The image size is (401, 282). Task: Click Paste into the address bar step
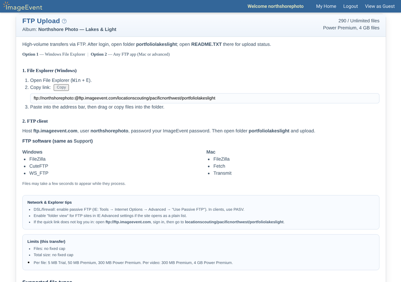[x=97, y=107]
